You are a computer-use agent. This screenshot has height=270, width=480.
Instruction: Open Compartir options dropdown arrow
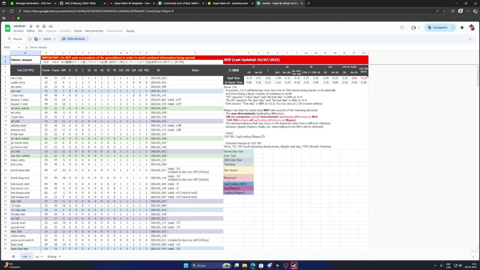click(453, 28)
